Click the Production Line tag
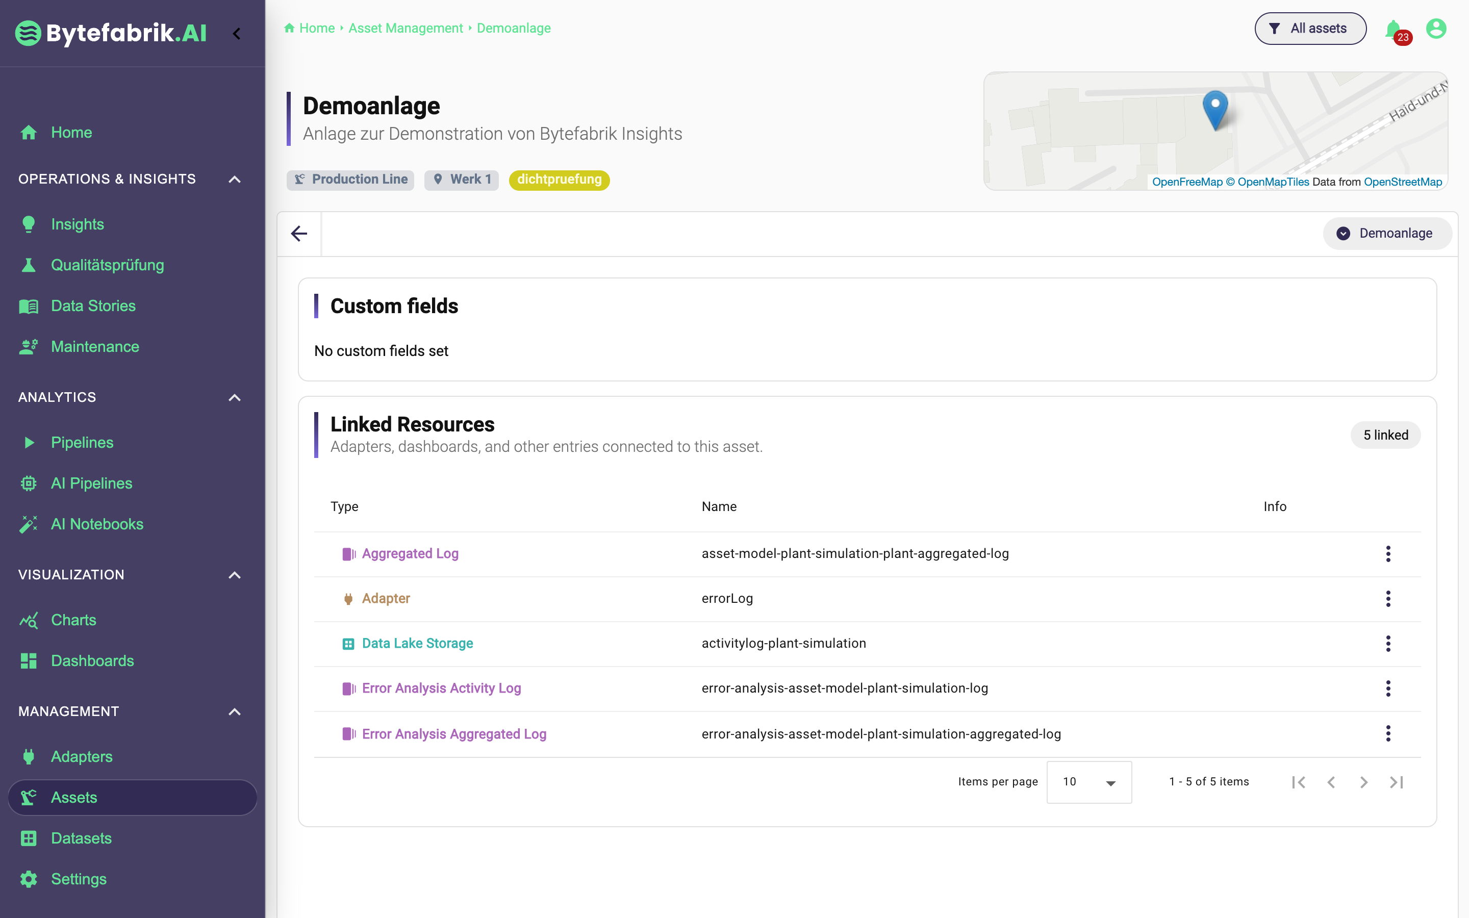 (x=350, y=180)
